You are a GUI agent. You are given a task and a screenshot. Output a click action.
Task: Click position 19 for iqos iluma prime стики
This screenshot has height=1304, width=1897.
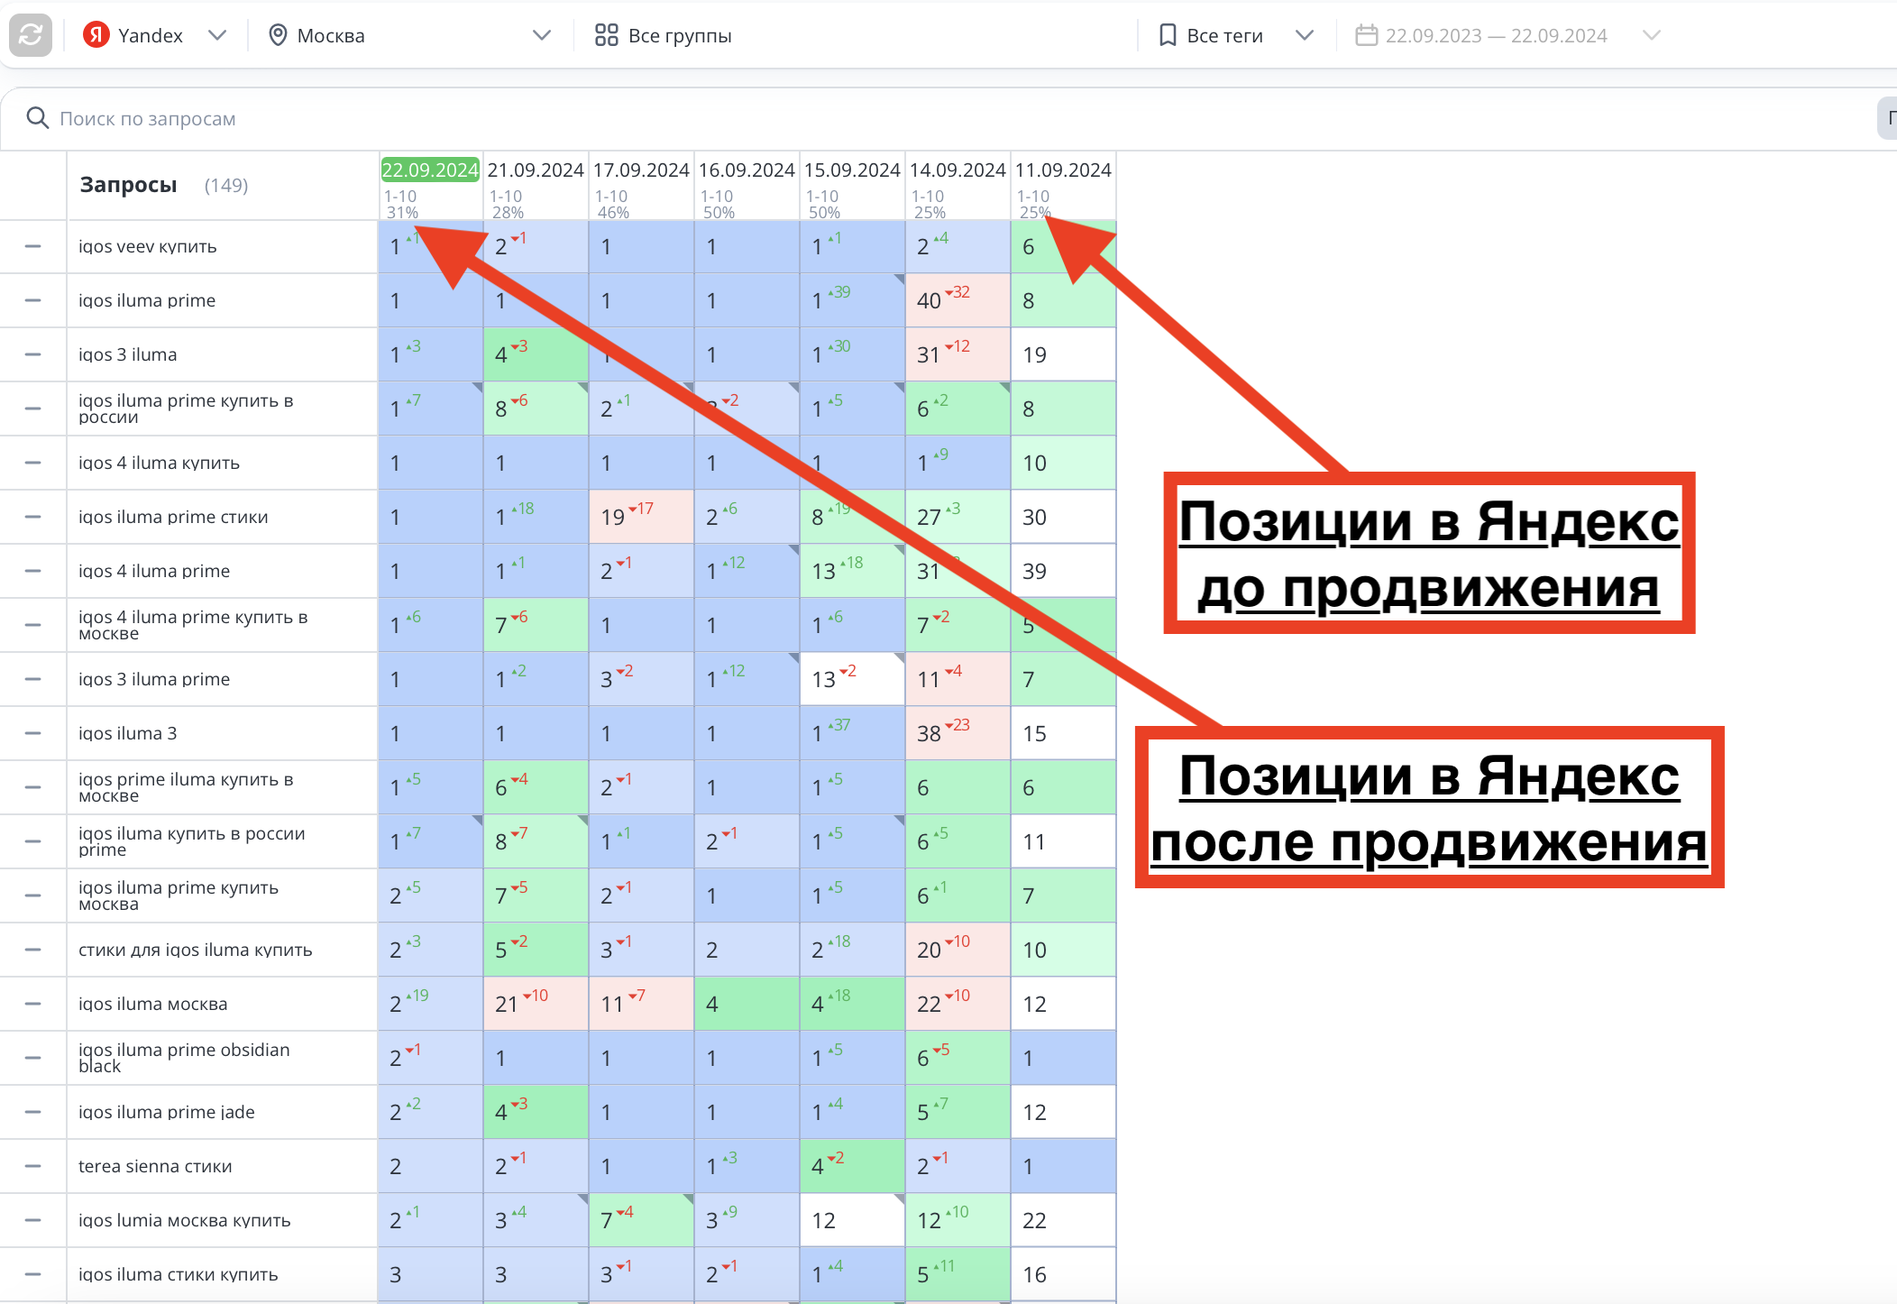pyautogui.click(x=641, y=517)
